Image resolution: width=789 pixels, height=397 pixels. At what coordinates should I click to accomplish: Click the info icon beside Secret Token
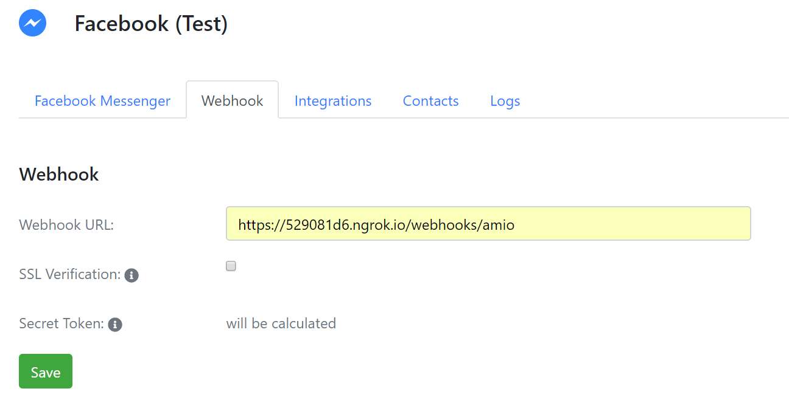point(115,325)
